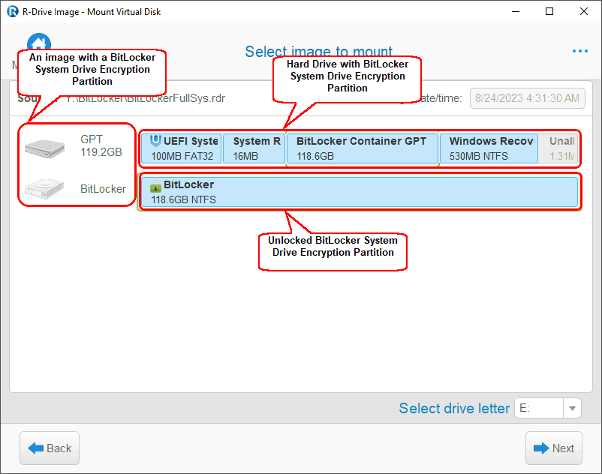Select the UEFI System 100MB FAT32 partition

click(181, 148)
